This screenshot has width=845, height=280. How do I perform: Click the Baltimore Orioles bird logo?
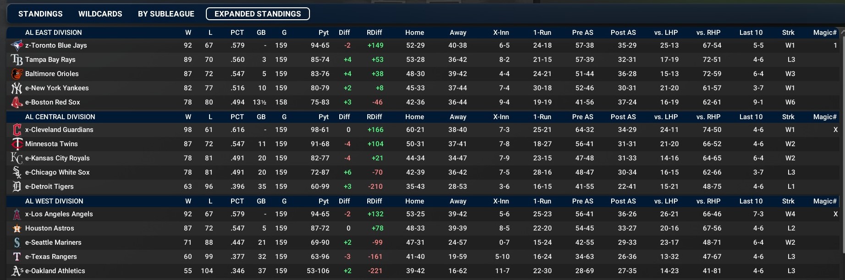[x=17, y=74]
